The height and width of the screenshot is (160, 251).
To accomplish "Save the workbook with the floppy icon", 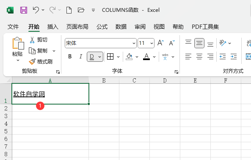I will point(24,10).
